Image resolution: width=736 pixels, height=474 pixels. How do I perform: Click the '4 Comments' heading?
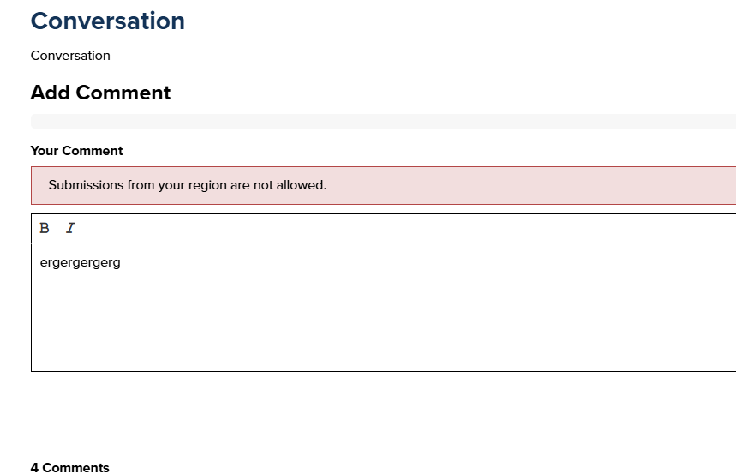[69, 467]
